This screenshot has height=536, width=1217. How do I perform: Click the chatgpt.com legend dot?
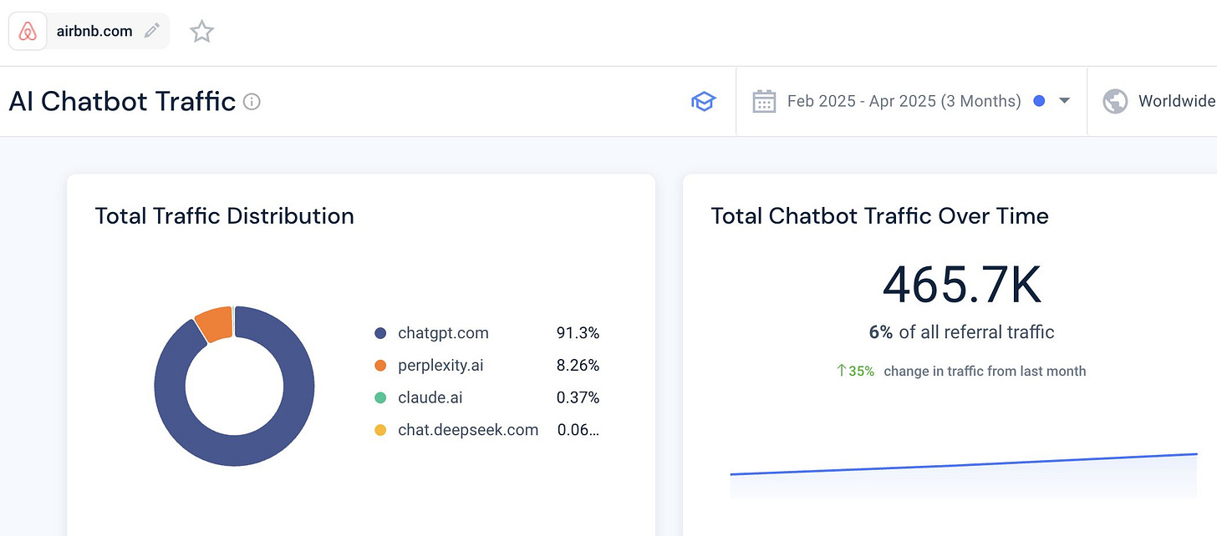pyautogui.click(x=380, y=333)
